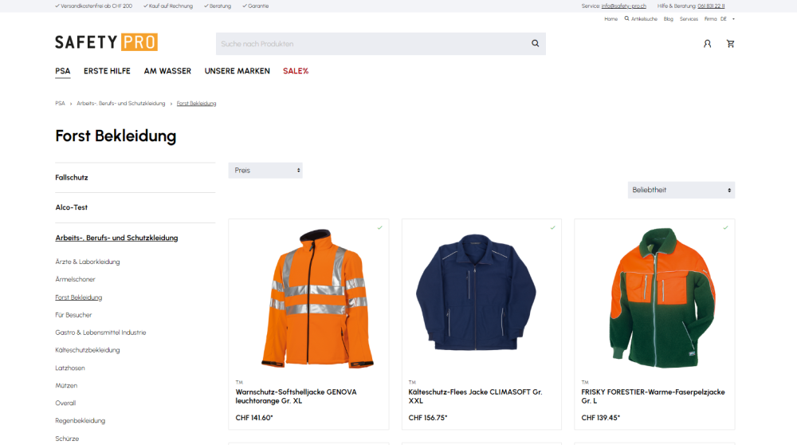Click in the product search field
This screenshot has width=797, height=445.
click(371, 44)
